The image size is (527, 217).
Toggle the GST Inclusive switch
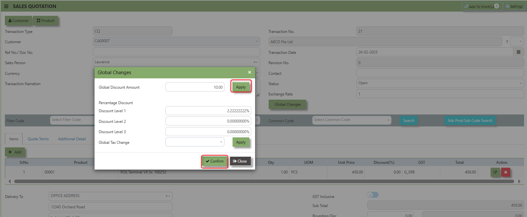click(x=373, y=195)
